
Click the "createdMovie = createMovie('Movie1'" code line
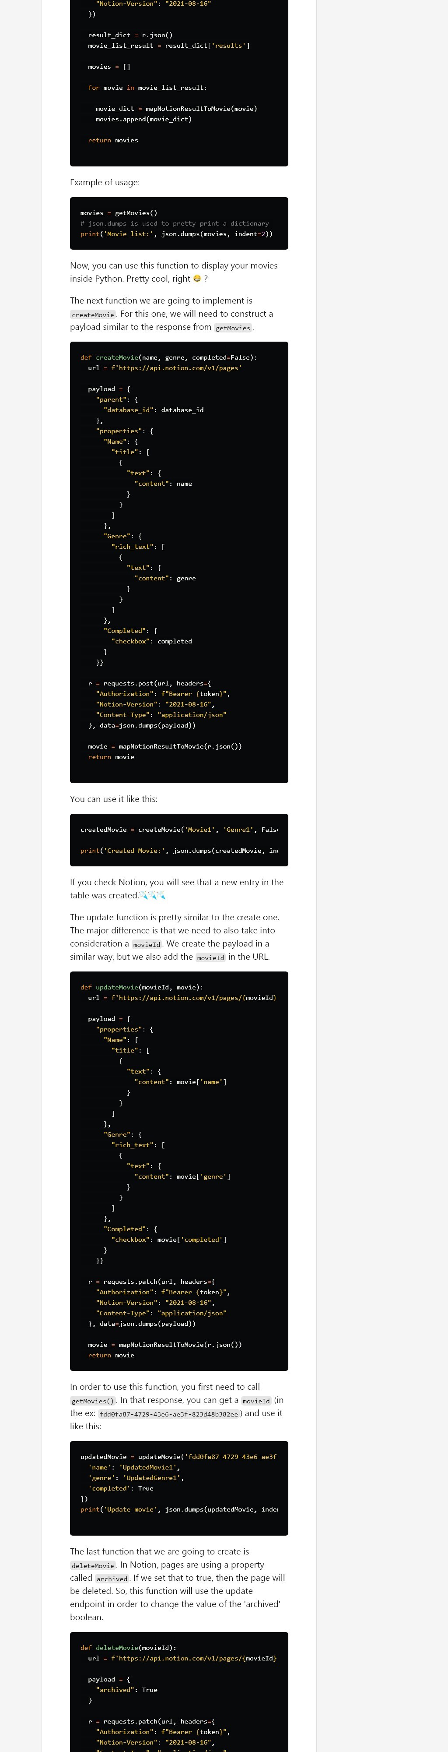178,829
